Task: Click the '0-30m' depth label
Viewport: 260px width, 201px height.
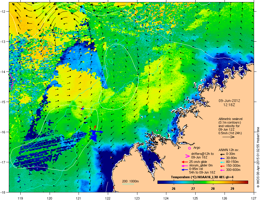Action: [230, 154]
